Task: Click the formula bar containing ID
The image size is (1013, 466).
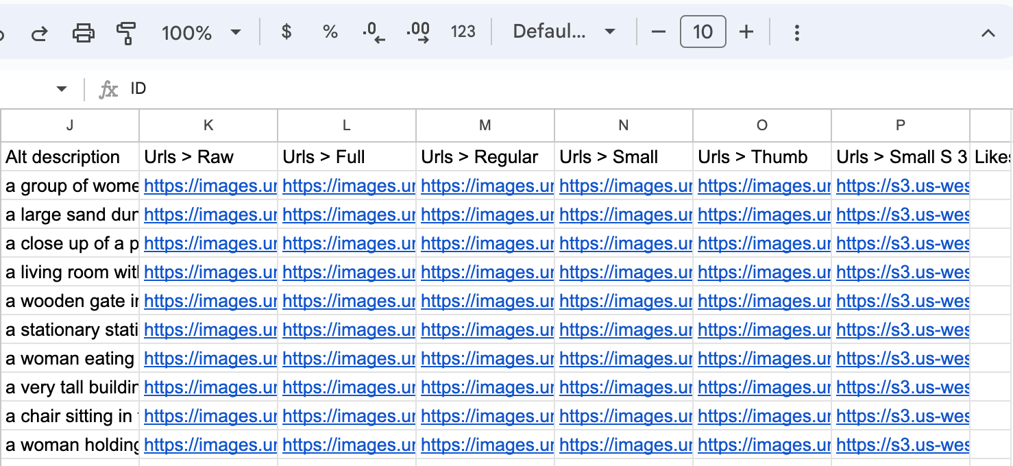Action: (480, 89)
